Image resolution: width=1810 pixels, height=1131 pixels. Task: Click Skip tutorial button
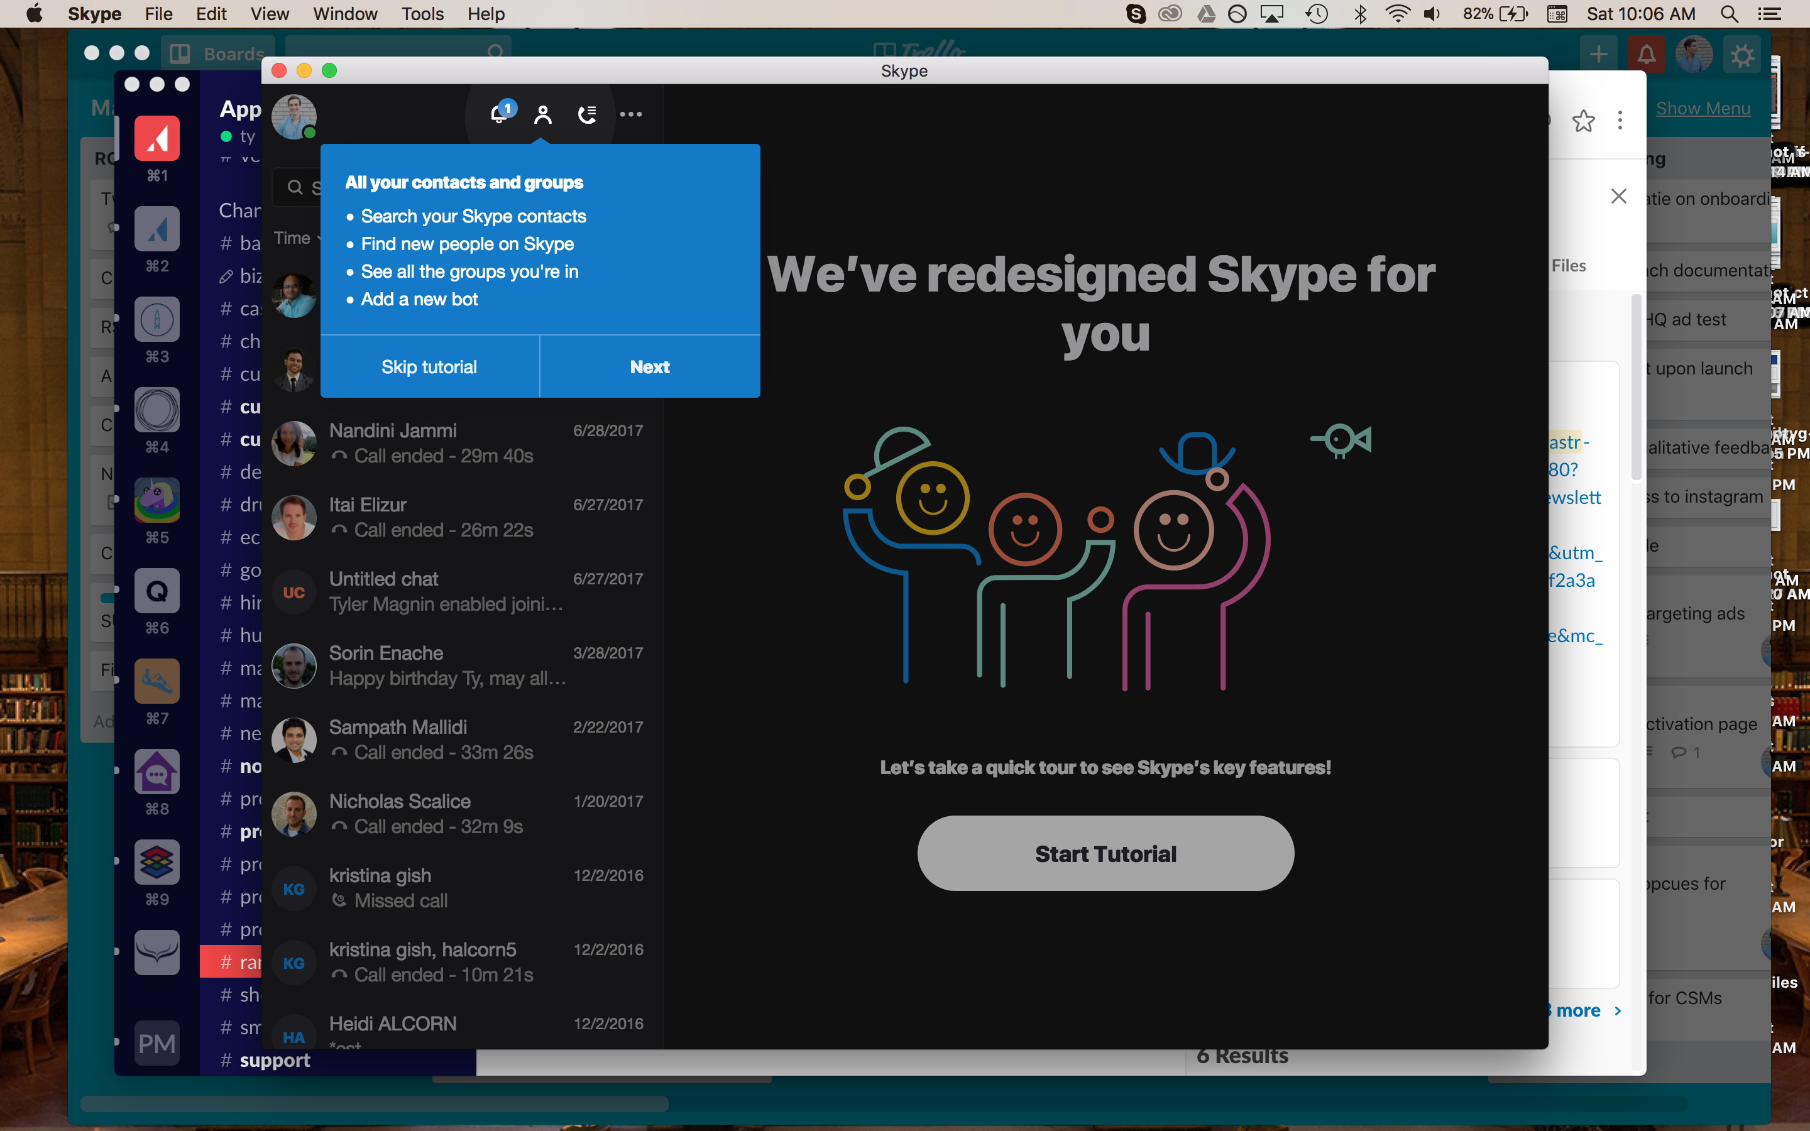(x=429, y=368)
